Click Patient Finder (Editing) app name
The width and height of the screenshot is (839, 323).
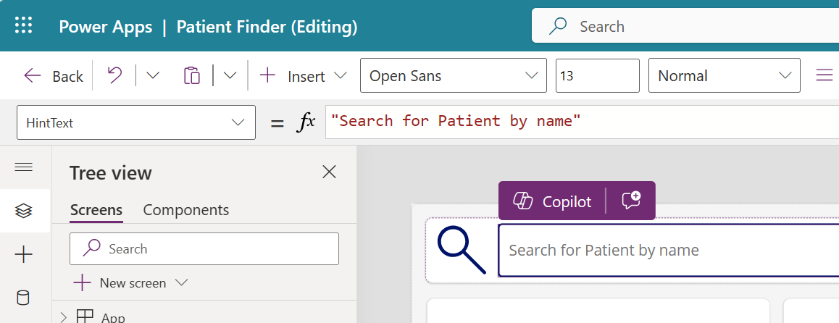point(267,27)
